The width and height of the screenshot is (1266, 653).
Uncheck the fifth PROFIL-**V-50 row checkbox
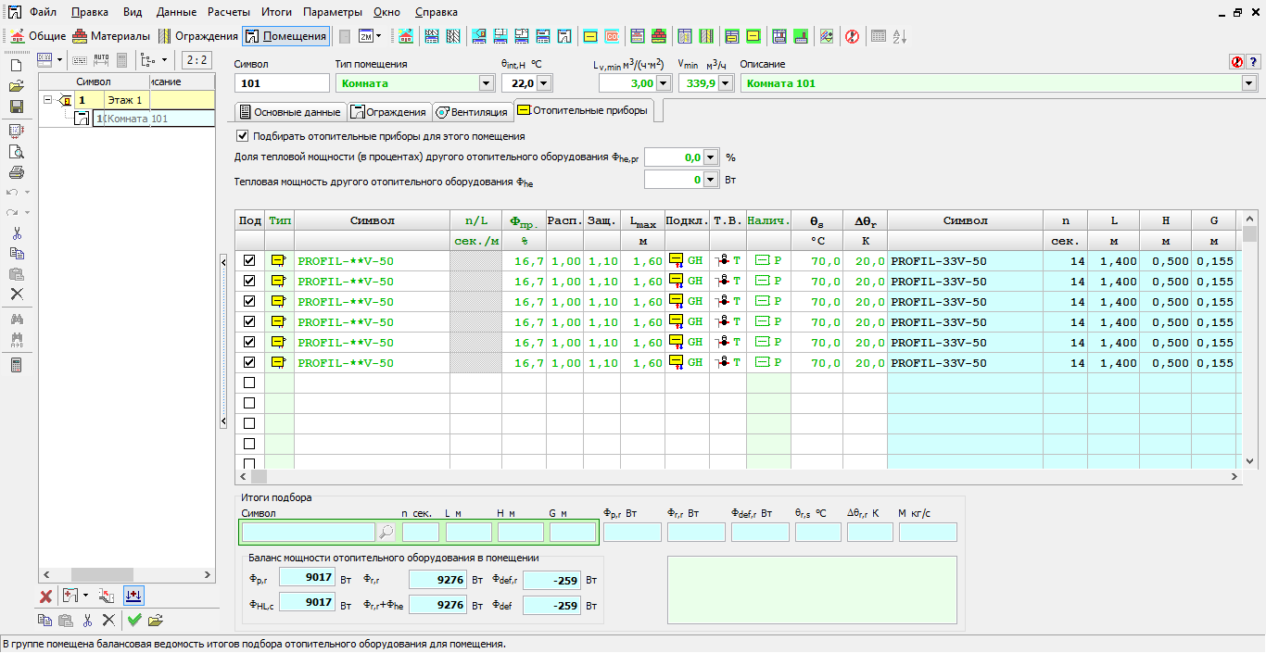coord(248,343)
